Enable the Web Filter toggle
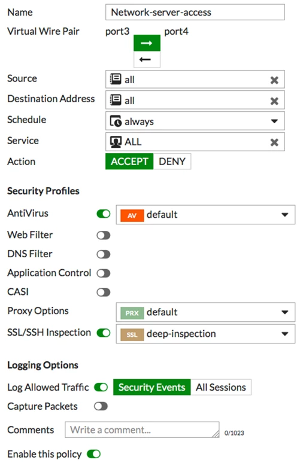Image resolution: width=300 pixels, height=466 pixels. click(103, 235)
